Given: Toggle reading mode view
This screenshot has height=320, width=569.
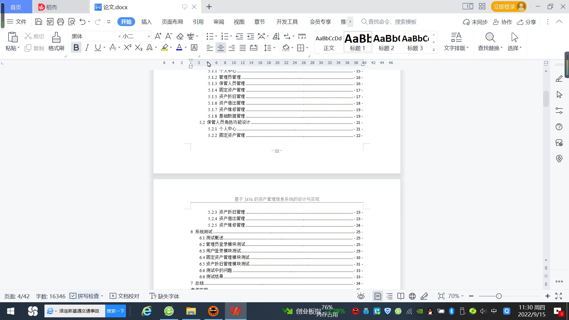Looking at the screenshot, I should (x=401, y=296).
